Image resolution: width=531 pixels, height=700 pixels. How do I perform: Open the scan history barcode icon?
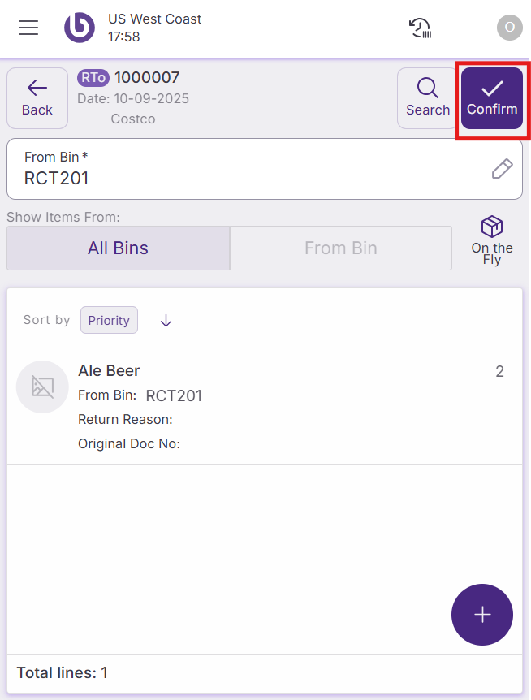(x=420, y=28)
